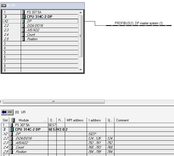Click the O... order number column header
The width and height of the screenshot is (174, 156).
[x=52, y=120]
